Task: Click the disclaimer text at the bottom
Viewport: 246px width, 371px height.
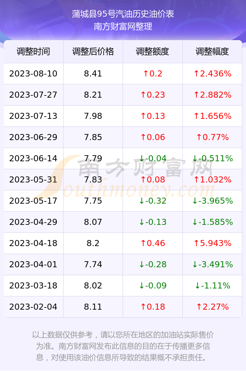Action: pyautogui.click(x=123, y=346)
